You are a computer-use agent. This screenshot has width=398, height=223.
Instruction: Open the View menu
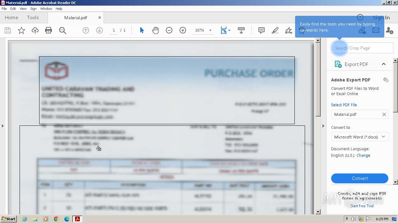tap(23, 9)
